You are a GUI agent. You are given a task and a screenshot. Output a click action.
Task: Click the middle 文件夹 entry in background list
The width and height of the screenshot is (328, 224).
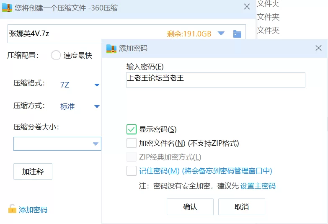tap(268, 17)
